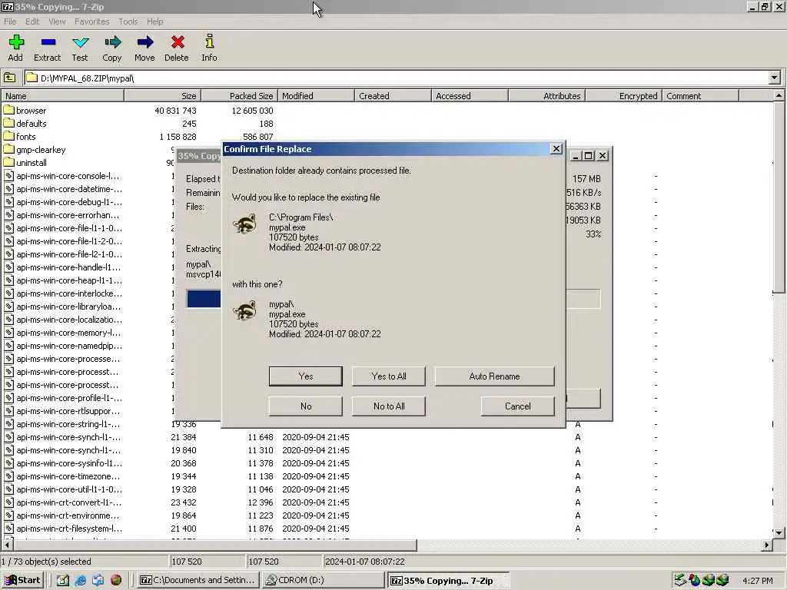Open the File menu

(10, 22)
